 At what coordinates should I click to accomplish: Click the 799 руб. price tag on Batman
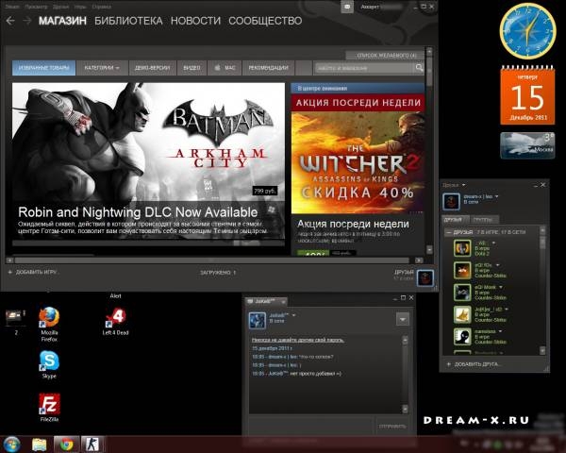point(265,191)
